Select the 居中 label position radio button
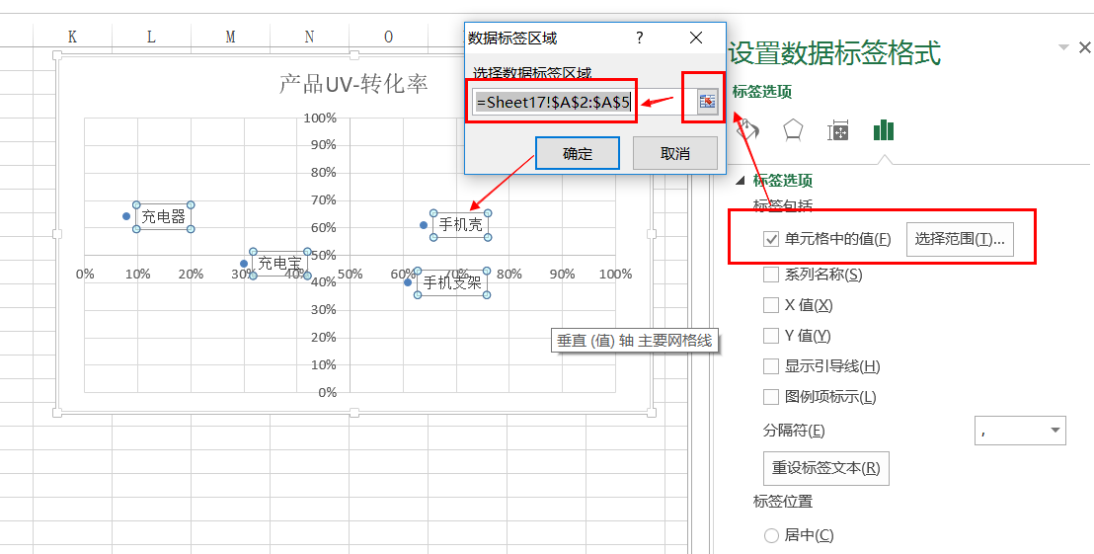1094x554 pixels. click(x=771, y=535)
